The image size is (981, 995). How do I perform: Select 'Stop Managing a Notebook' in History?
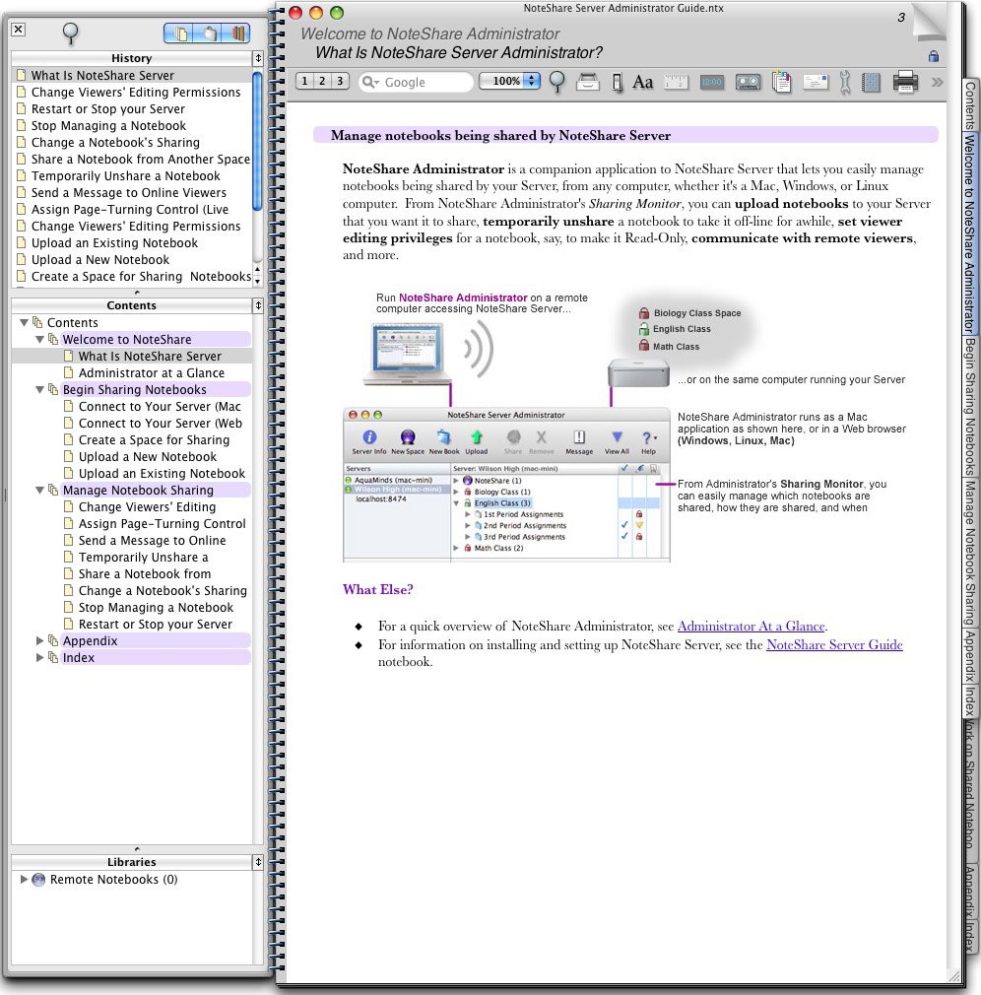(108, 126)
